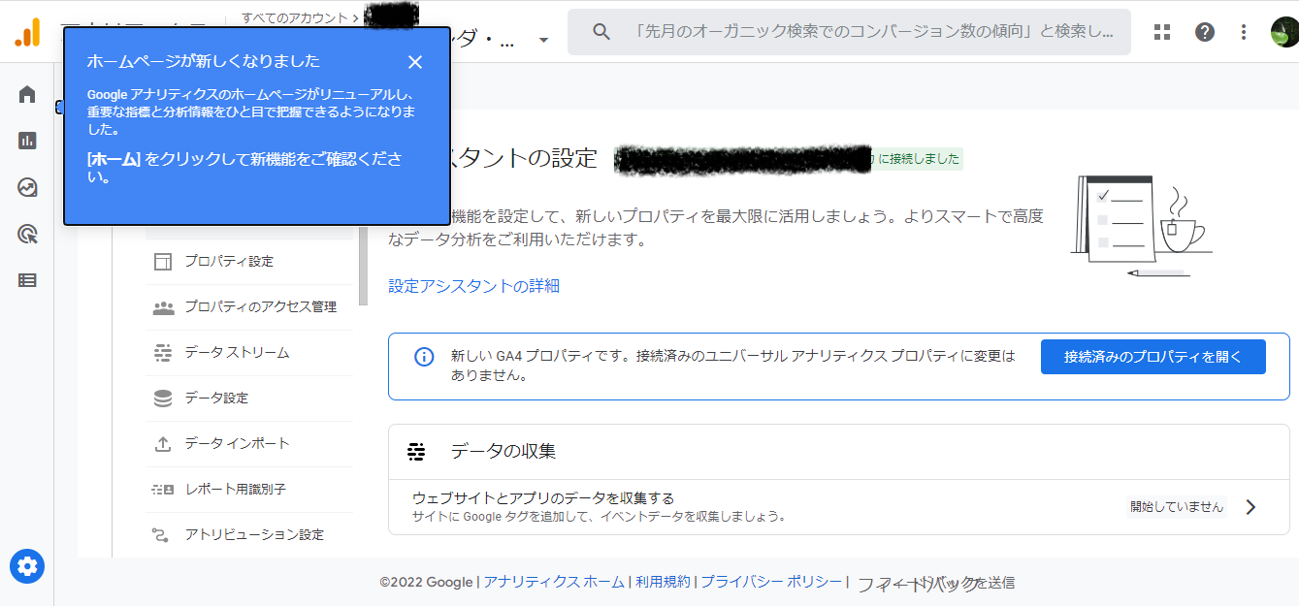The image size is (1299, 606).
Task: Click the データの収集 heading
Action: (503, 452)
